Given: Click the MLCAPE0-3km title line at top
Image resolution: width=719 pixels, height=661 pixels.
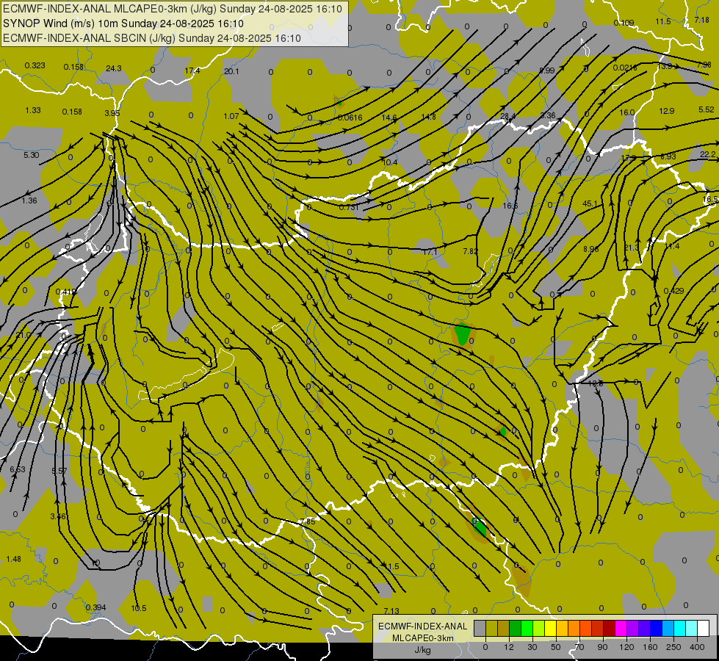Looking at the screenshot, I should [173, 9].
